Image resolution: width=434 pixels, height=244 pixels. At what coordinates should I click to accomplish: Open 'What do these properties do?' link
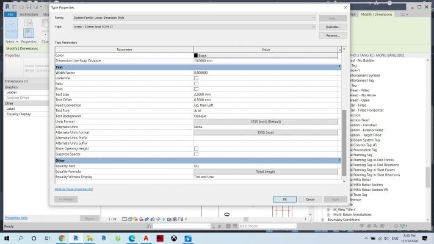(74, 189)
